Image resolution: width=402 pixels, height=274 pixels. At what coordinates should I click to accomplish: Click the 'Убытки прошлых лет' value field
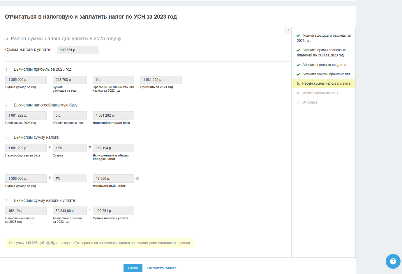coord(70,115)
